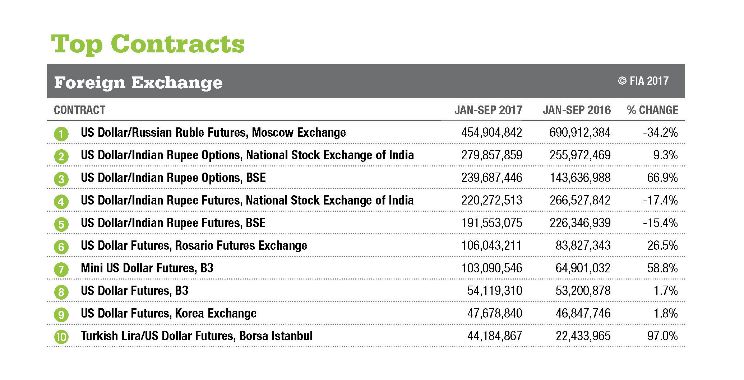The height and width of the screenshot is (380, 744).
Task: Click the CONTRACT column header
Action: pos(79,110)
